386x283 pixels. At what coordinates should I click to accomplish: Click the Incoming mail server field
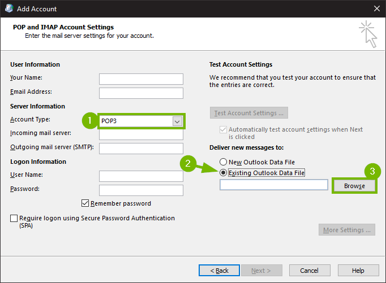pos(141,134)
